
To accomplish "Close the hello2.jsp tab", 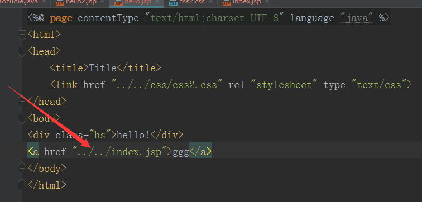I will 102,2.
